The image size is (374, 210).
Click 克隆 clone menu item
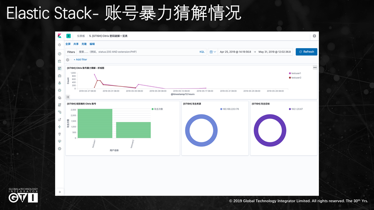point(84,44)
